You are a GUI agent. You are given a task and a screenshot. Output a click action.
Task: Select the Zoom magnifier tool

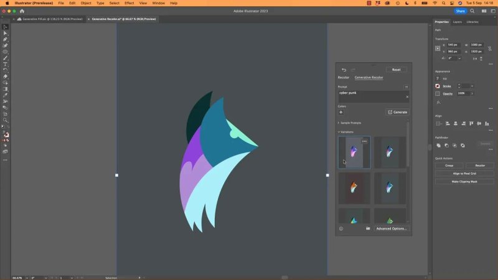[5, 120]
